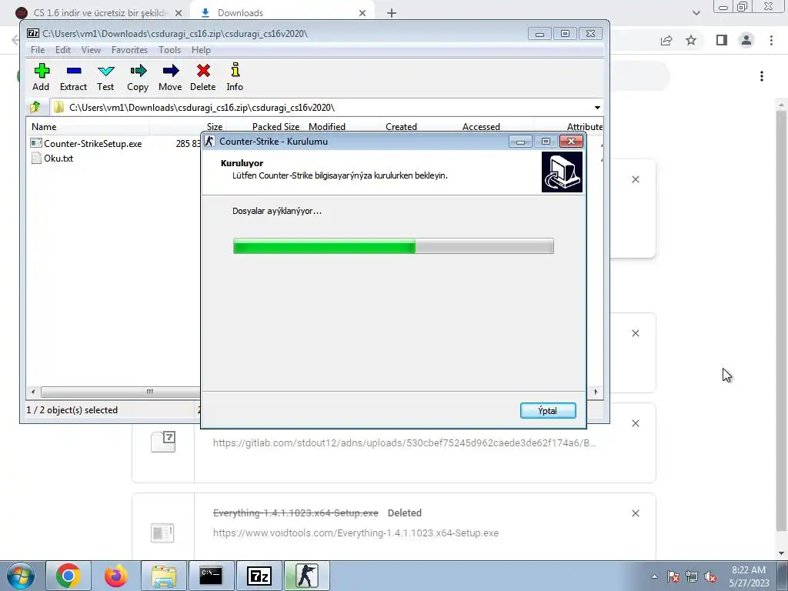Viewport: 788px width, 591px height.
Task: Click the left arrow of 7-Zip horizontal scrollbar
Action: (33, 392)
